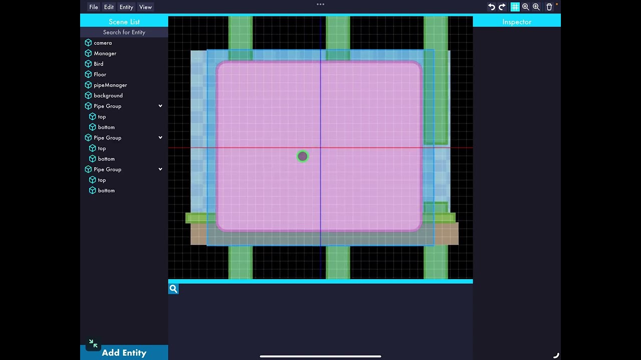Delete selection with the trash can icon
641x360 pixels.
click(549, 7)
